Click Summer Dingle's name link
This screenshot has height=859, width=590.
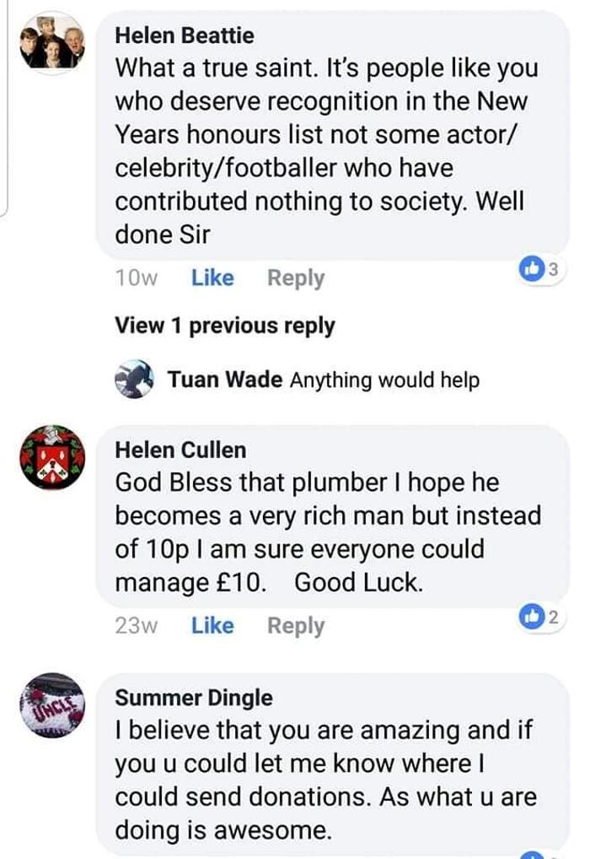point(194,698)
